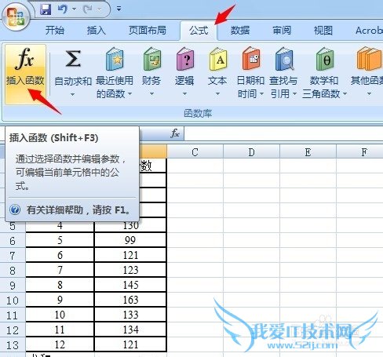Undo the last action
The width and height of the screenshot is (383, 357).
coord(63,9)
